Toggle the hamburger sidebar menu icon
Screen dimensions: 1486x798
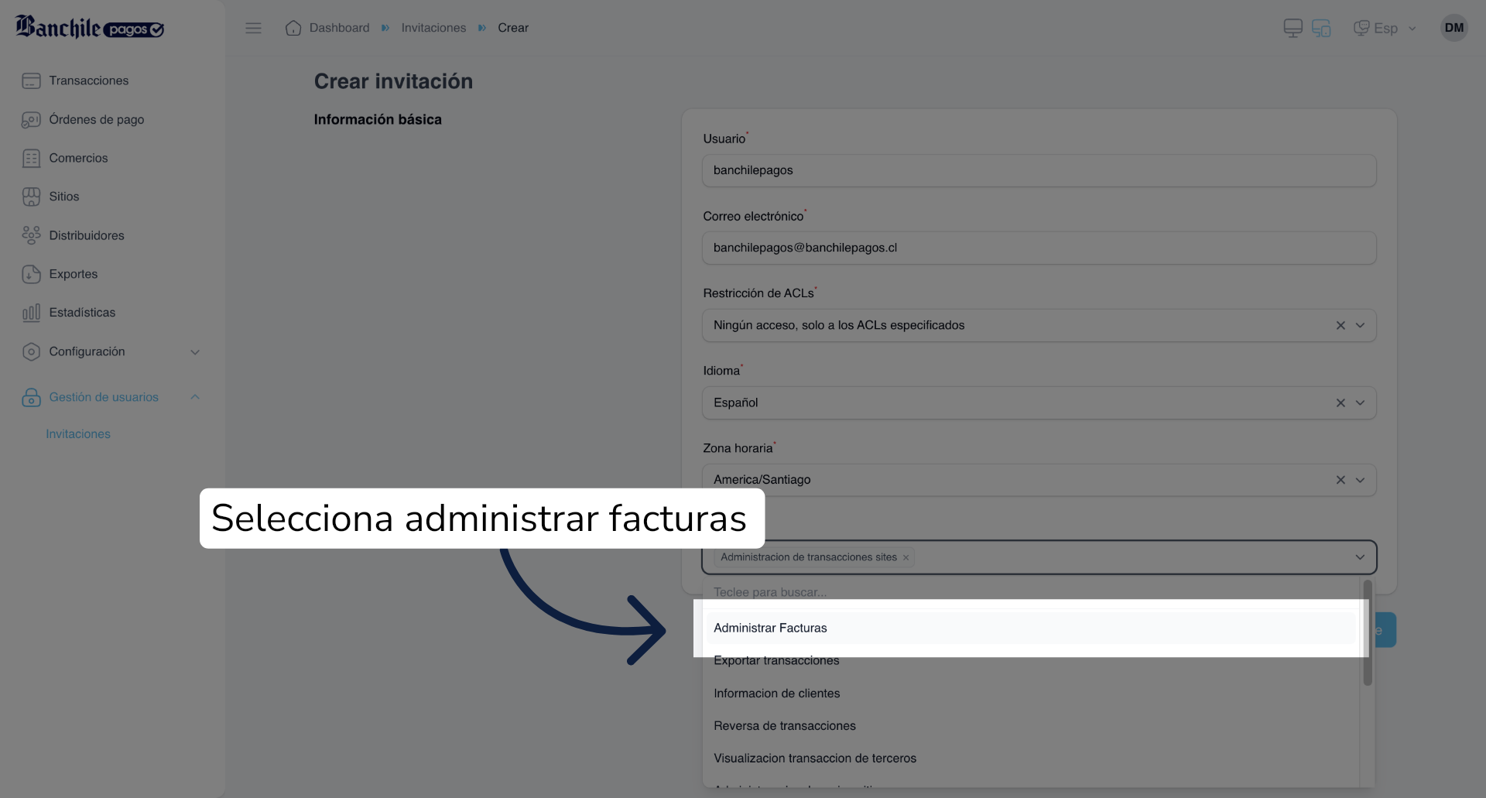253,28
